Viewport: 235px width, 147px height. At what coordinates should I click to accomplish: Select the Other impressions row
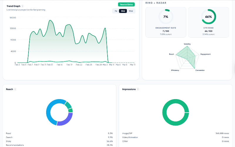point(175,141)
